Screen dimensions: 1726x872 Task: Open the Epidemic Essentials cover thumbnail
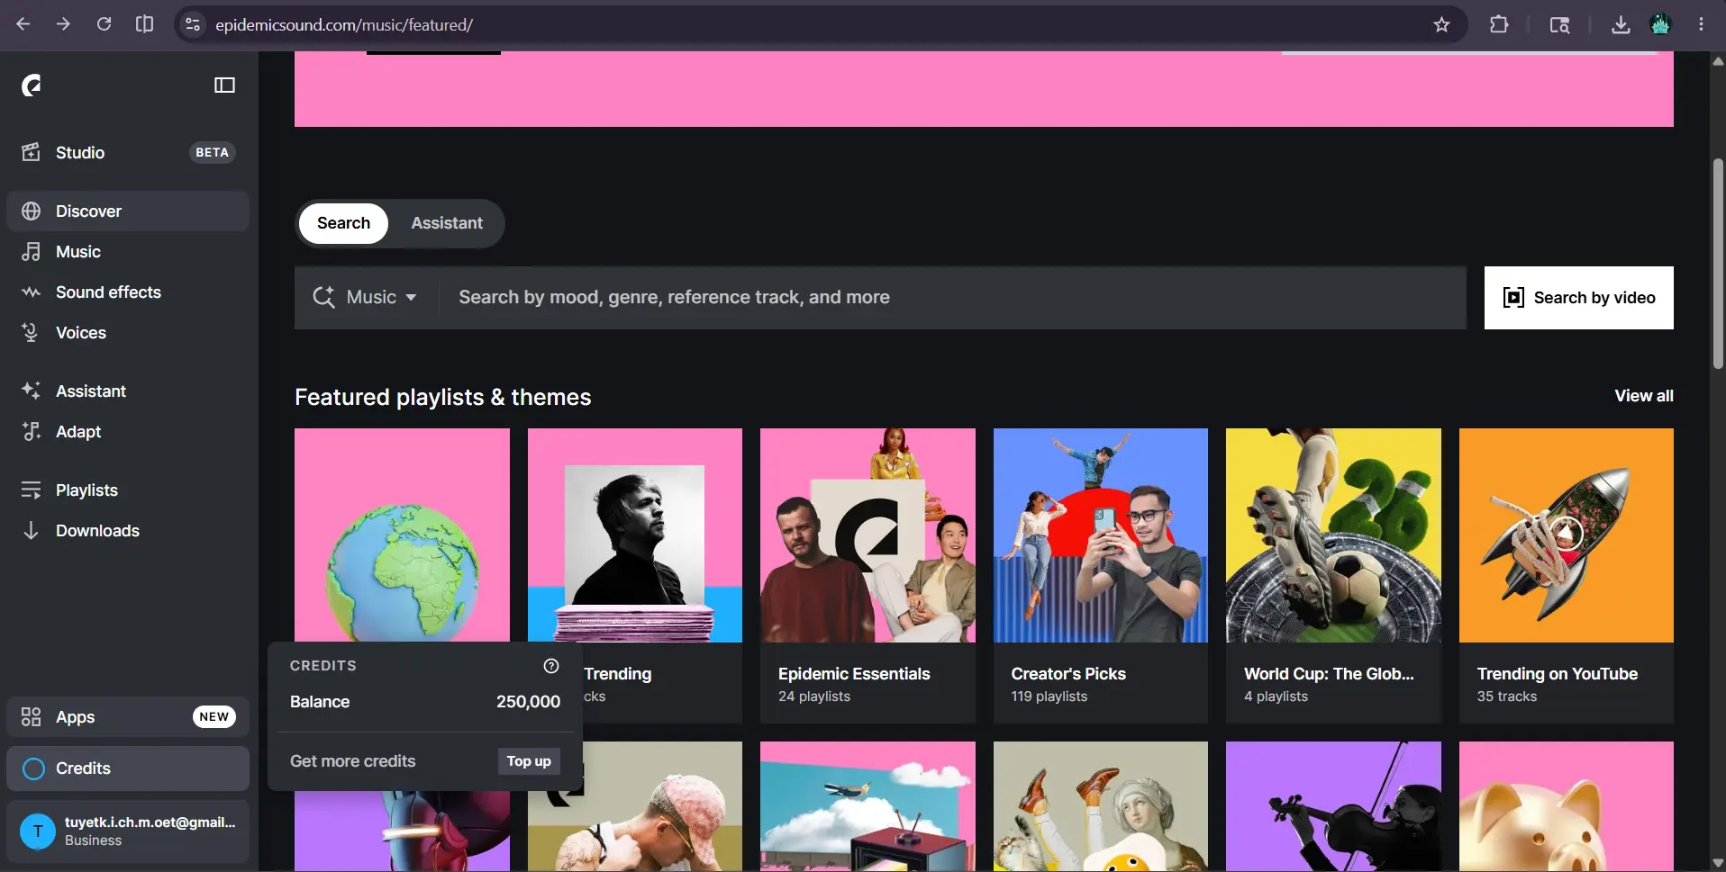point(868,535)
